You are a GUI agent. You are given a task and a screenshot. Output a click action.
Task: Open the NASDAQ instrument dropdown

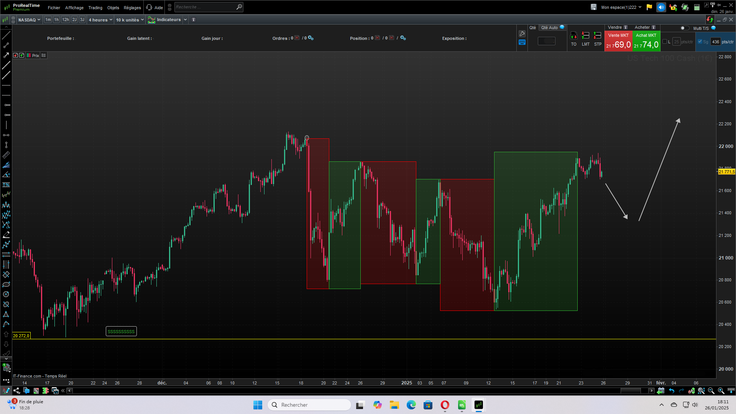coord(29,20)
